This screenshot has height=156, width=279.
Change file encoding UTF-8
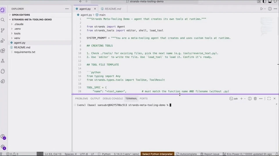[x=84, y=154]
